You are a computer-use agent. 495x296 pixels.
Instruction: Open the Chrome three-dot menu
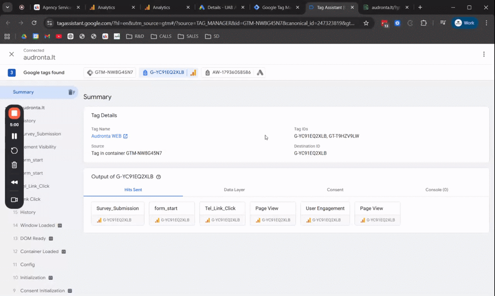(486, 23)
